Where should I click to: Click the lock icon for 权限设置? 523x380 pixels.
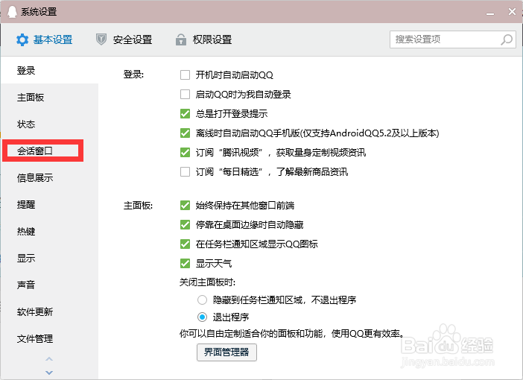pyautogui.click(x=181, y=39)
